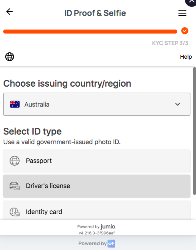Image resolution: width=196 pixels, height=250 pixels.
Task: Click the Driver's license car icon
Action: pos(14,186)
